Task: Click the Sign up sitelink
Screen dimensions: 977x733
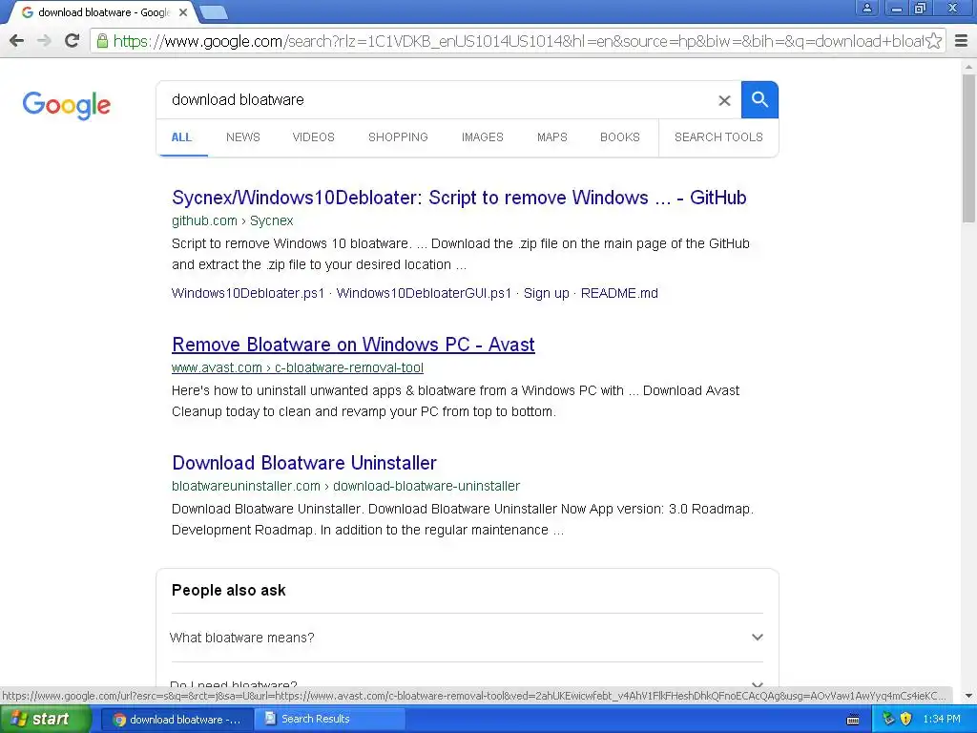Action: point(546,293)
